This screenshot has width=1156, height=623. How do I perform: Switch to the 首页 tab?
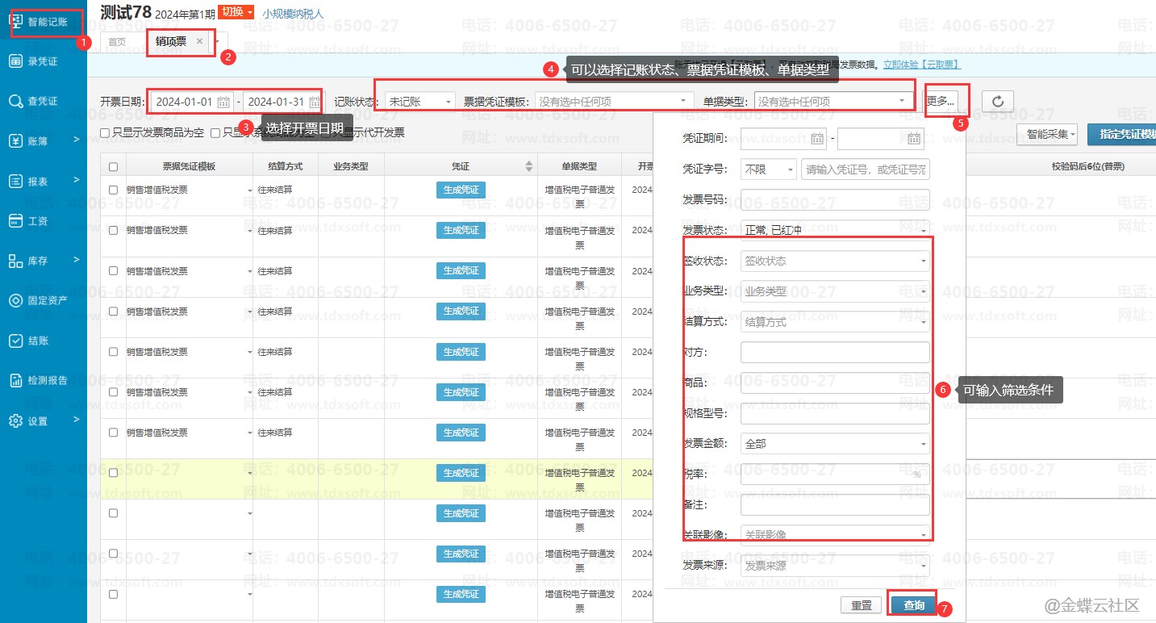117,42
